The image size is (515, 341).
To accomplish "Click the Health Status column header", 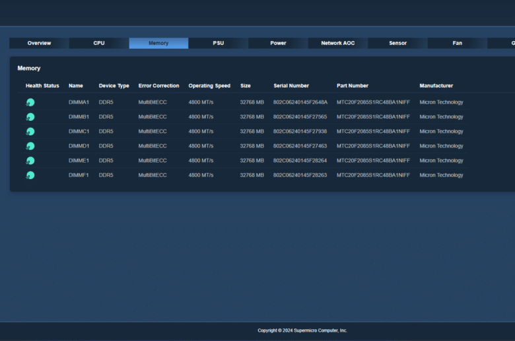I will (x=42, y=86).
